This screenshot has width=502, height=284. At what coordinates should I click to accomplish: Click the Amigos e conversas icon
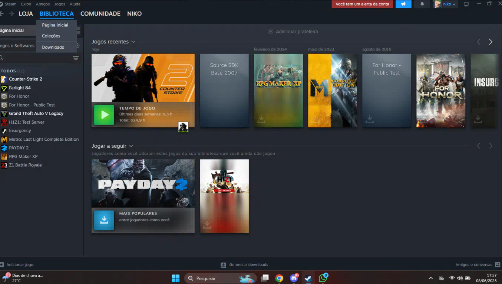pos(497,265)
